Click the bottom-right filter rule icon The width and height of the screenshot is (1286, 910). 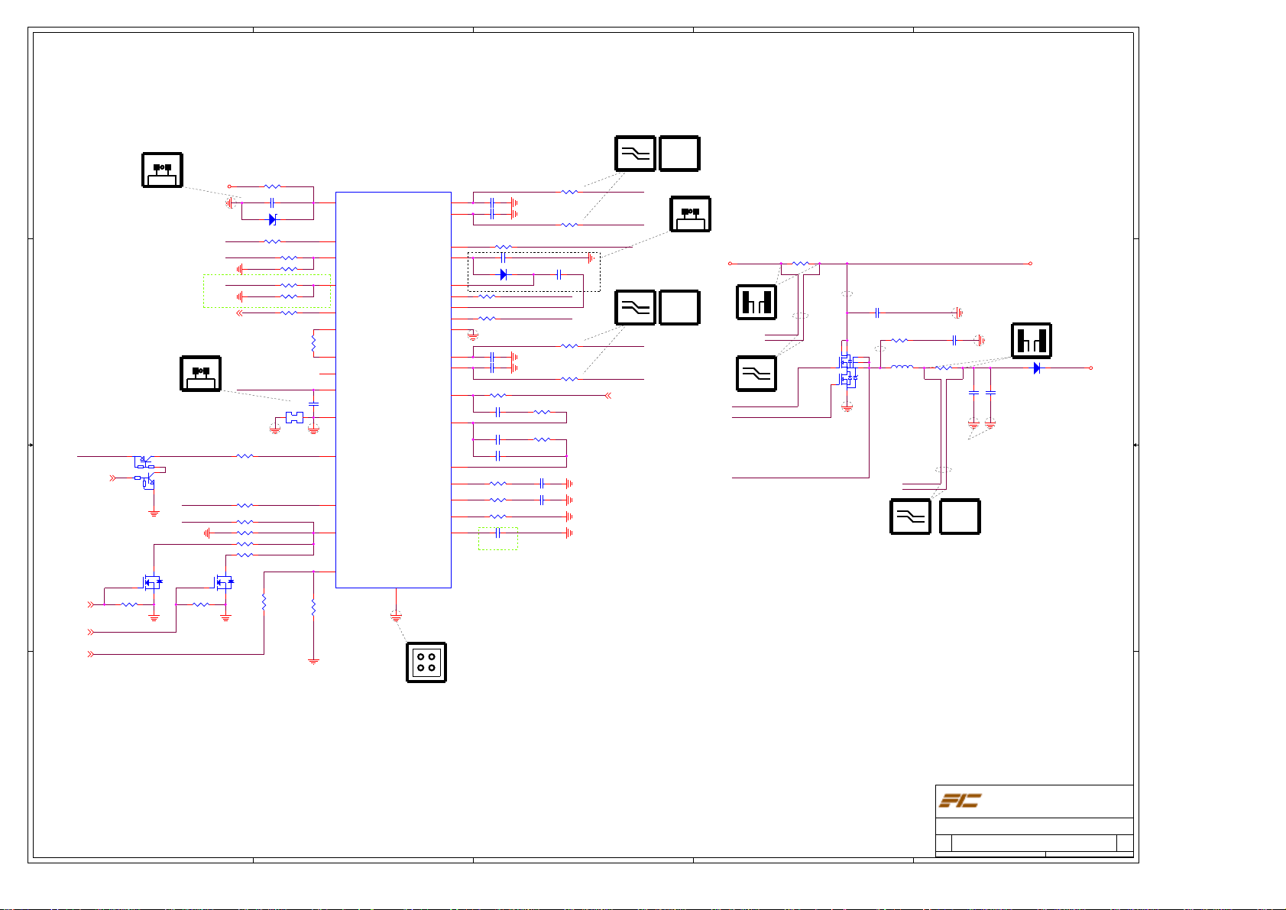(x=911, y=517)
